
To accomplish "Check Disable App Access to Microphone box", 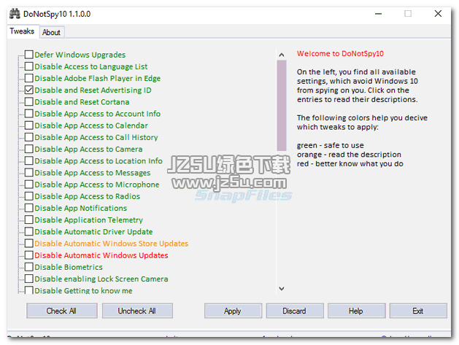I will (x=28, y=185).
